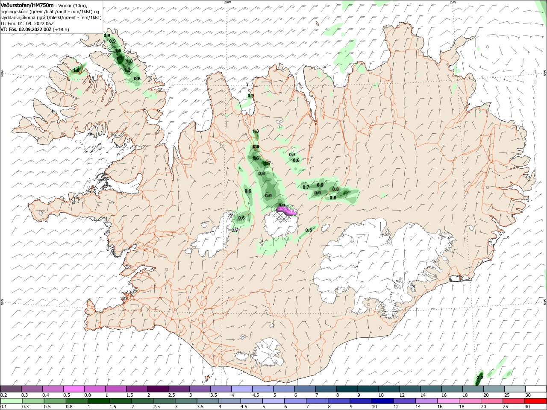Click the 2.2 rainfall value offshore southeast
This screenshot has width=547, height=410.
tap(479, 378)
